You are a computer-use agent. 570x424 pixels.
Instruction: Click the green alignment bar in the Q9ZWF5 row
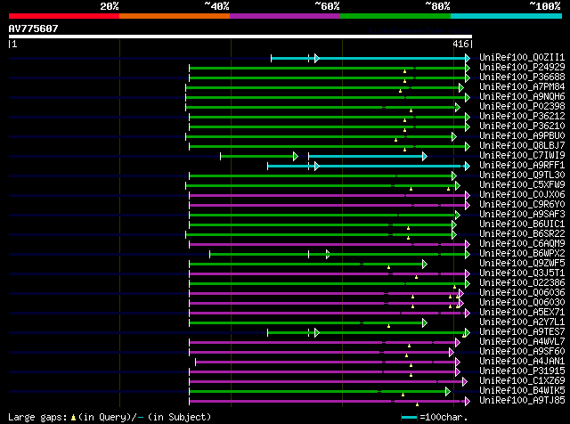pos(308,265)
